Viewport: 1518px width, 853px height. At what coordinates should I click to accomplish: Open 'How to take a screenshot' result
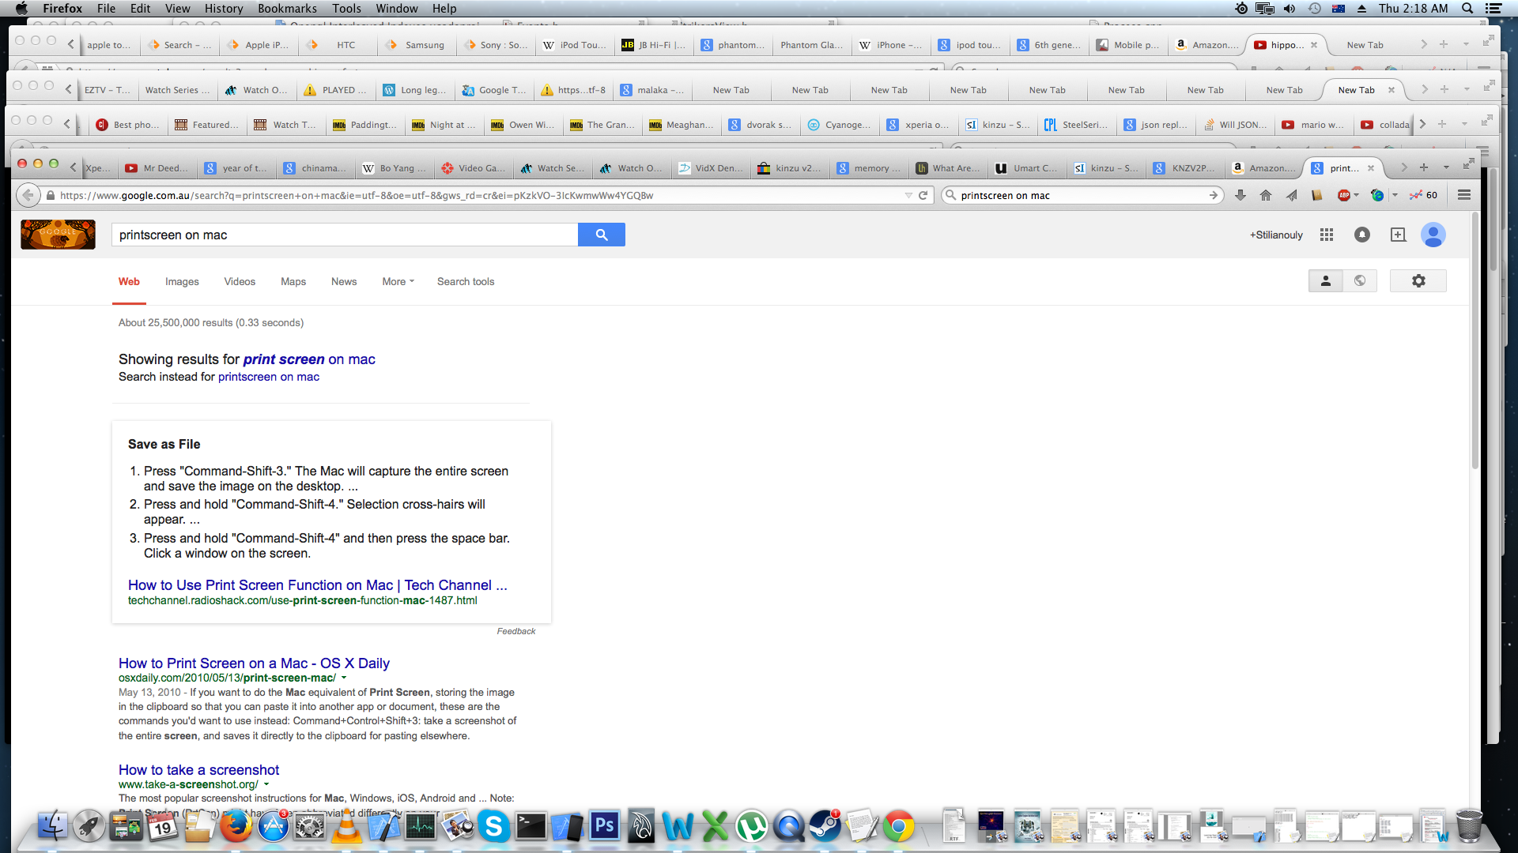coord(198,770)
